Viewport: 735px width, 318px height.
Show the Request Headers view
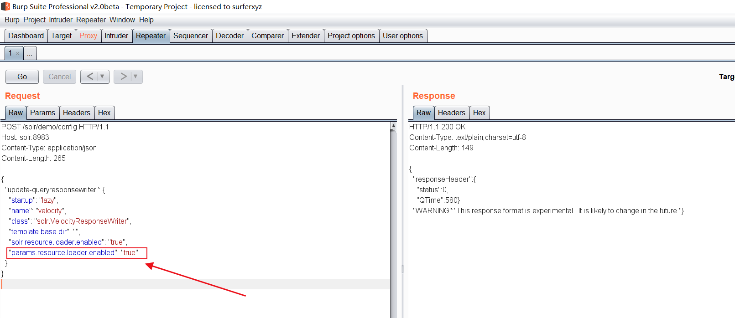point(77,113)
